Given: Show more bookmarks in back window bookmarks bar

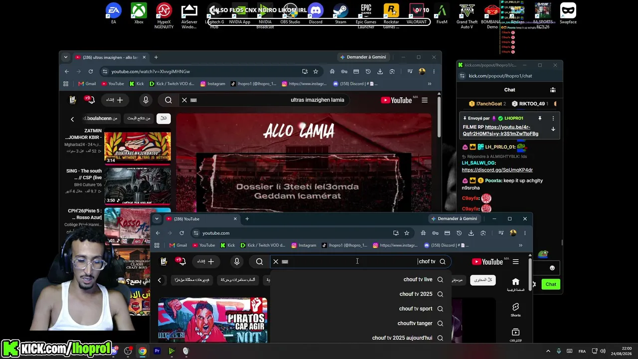Looking at the screenshot, I should click(x=429, y=84).
